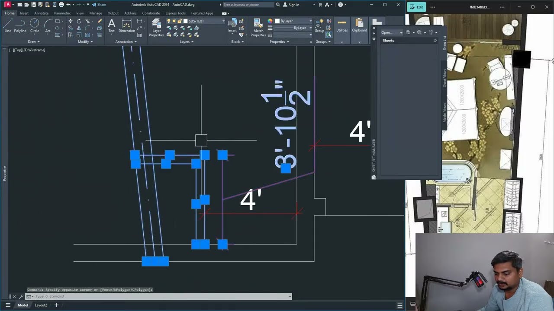Click the Move tool in Modify panel
The height and width of the screenshot is (311, 554).
tap(71, 21)
